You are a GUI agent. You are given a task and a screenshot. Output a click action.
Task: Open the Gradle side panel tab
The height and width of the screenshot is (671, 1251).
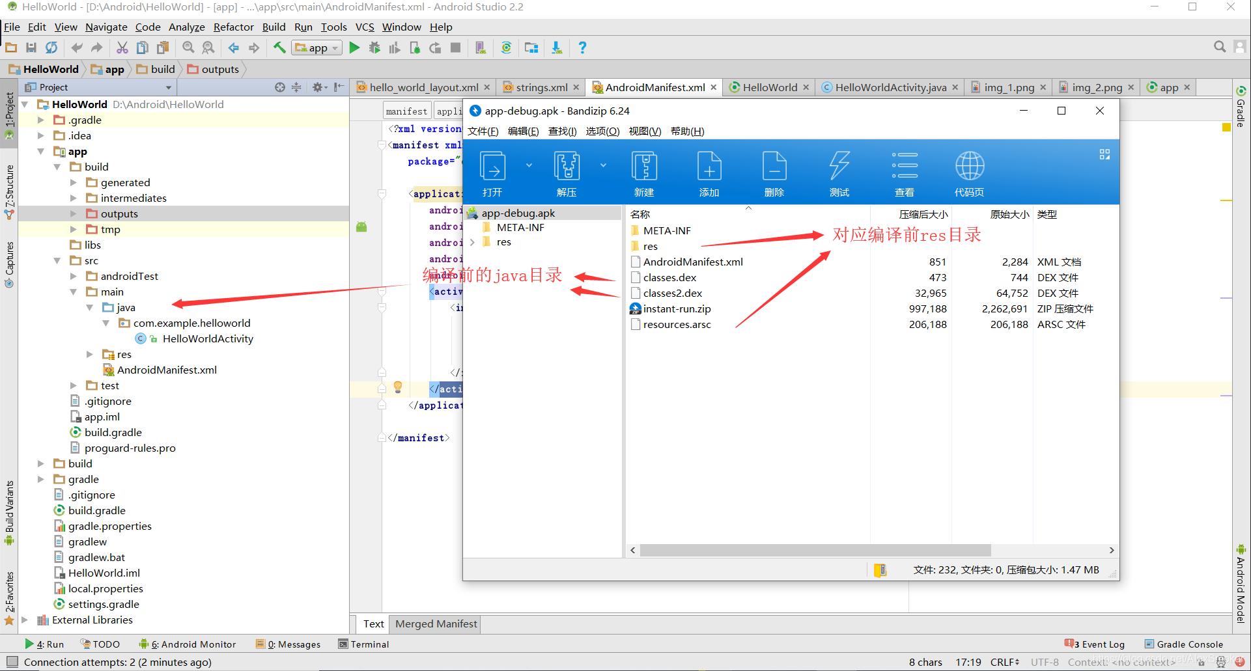[1241, 106]
